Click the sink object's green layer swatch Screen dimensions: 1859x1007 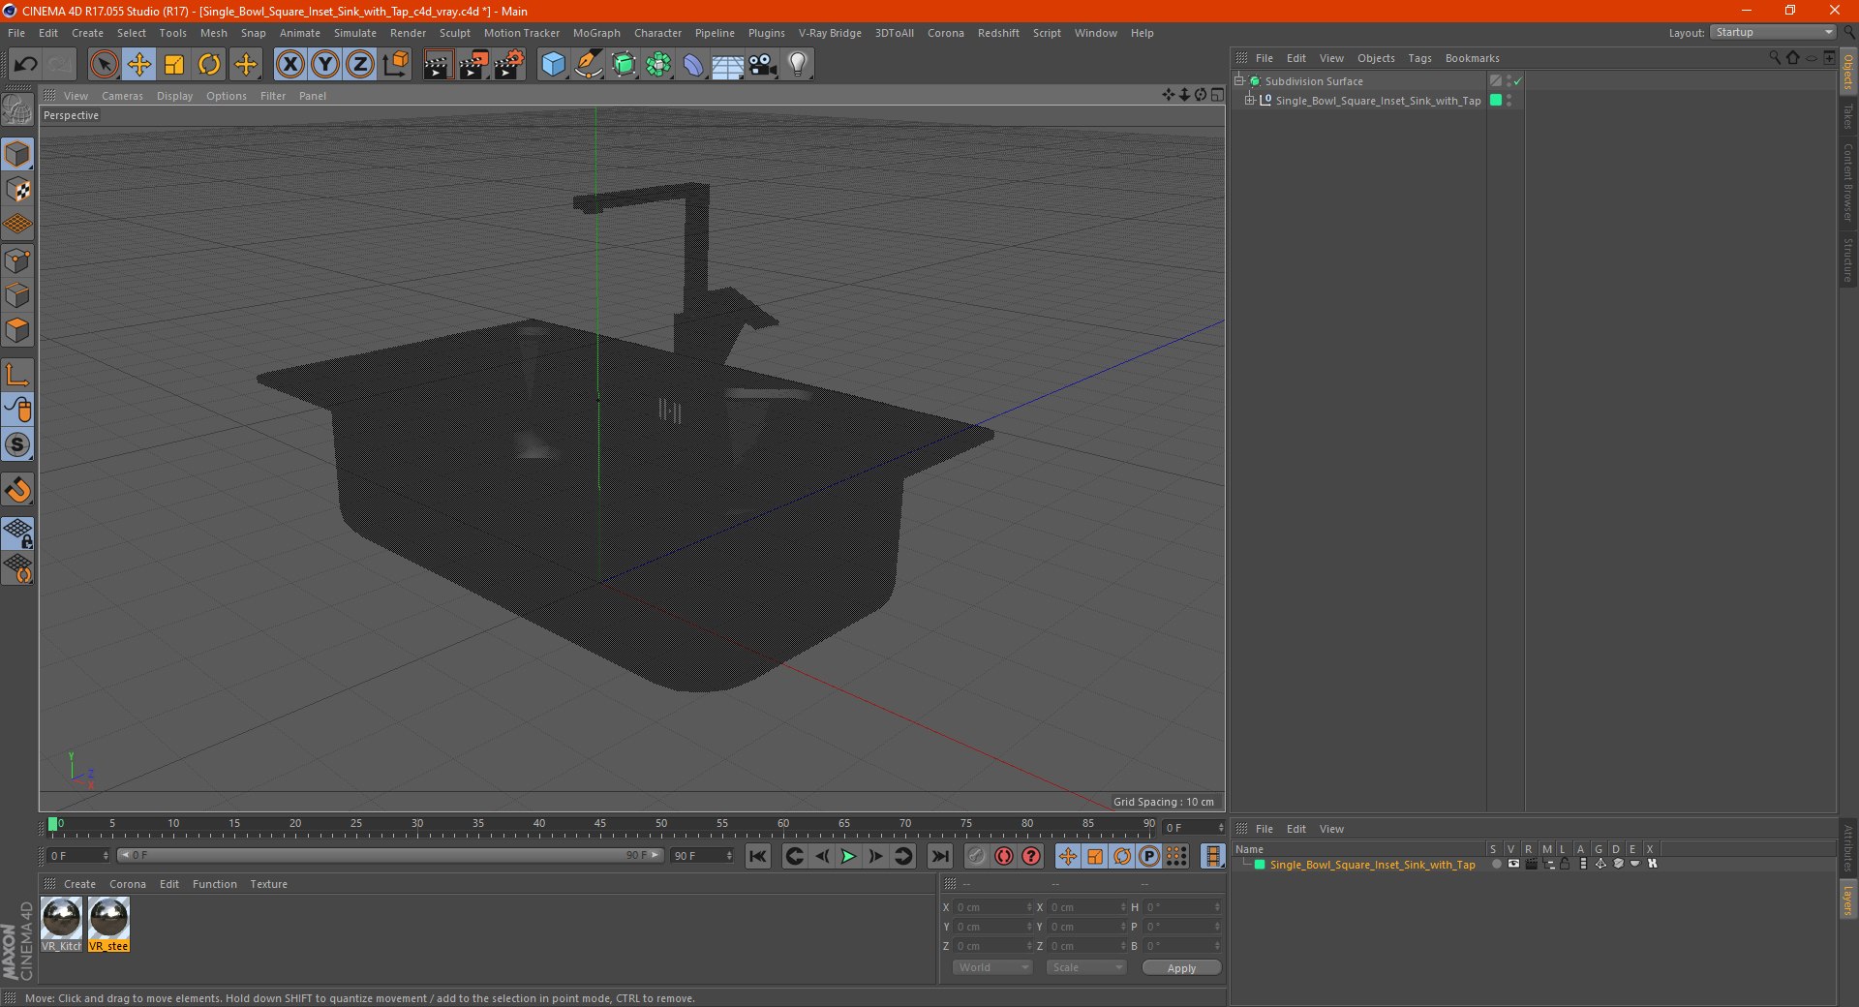coord(1496,100)
